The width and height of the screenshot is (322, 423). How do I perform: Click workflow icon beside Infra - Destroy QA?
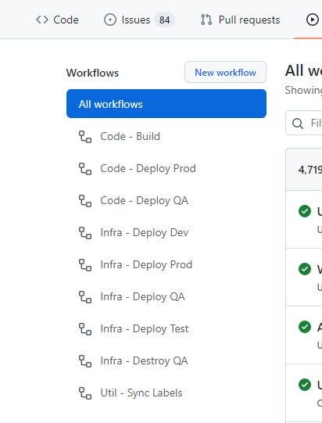[85, 361]
